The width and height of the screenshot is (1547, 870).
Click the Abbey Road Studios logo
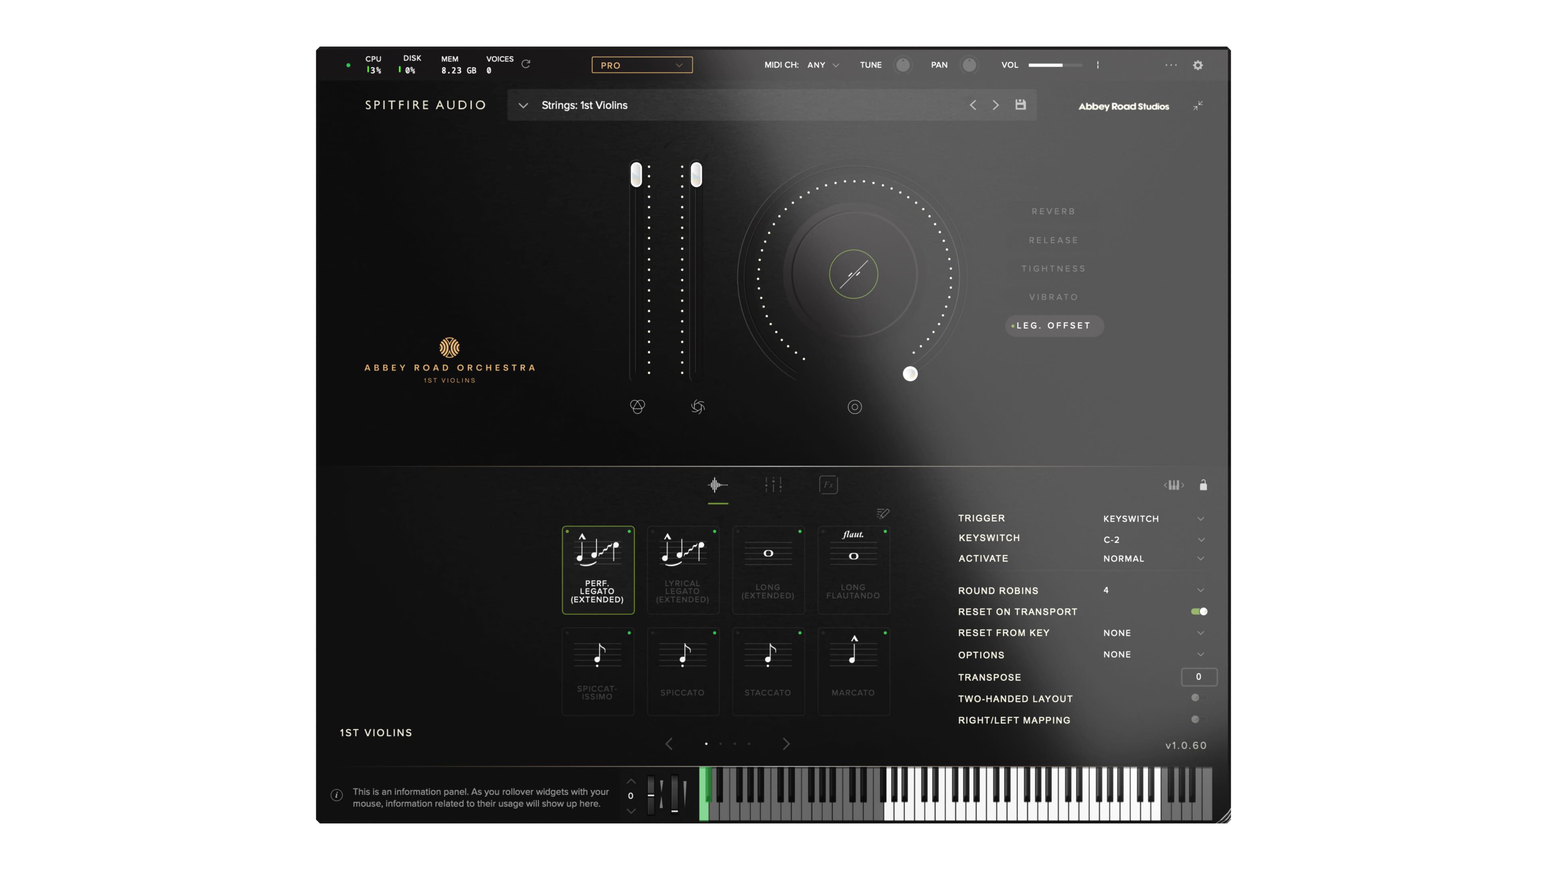pos(1124,106)
